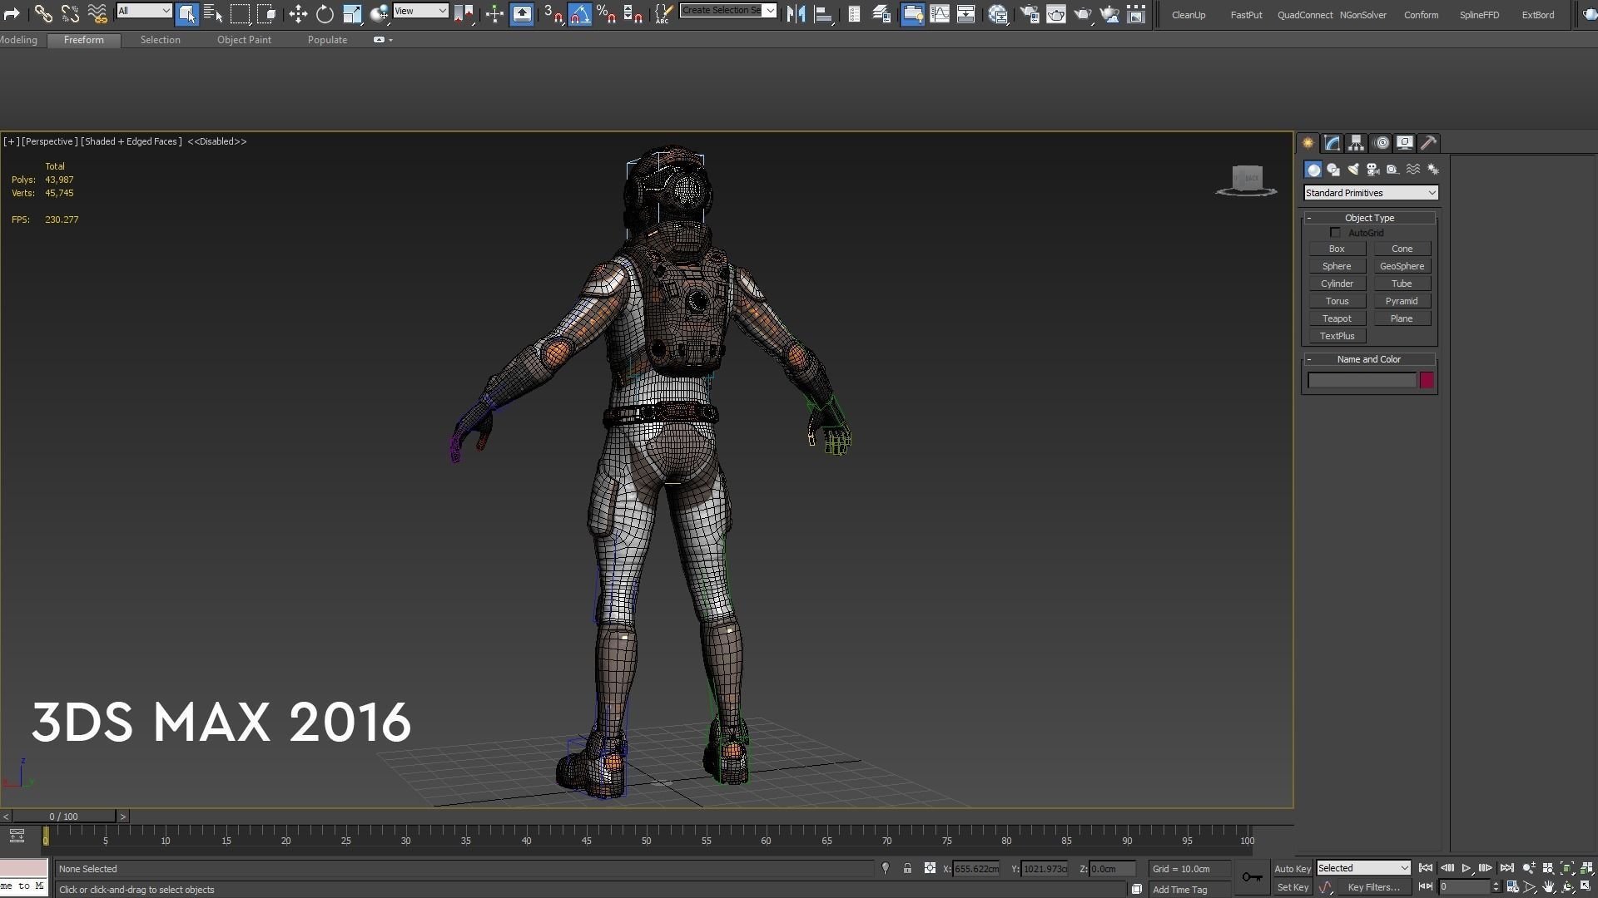Click frame 50 on the timeline
The image size is (1598, 898).
click(x=646, y=841)
